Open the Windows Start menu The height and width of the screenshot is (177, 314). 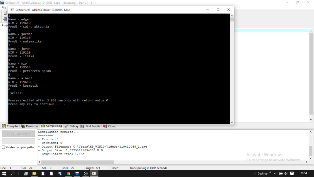(4, 173)
